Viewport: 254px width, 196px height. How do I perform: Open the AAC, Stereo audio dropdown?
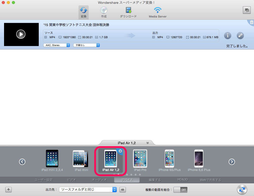[x=56, y=45]
